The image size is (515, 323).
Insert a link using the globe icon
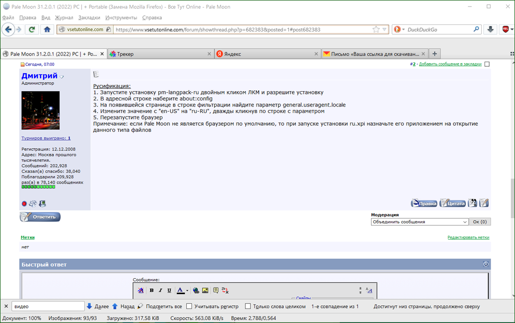point(196,290)
